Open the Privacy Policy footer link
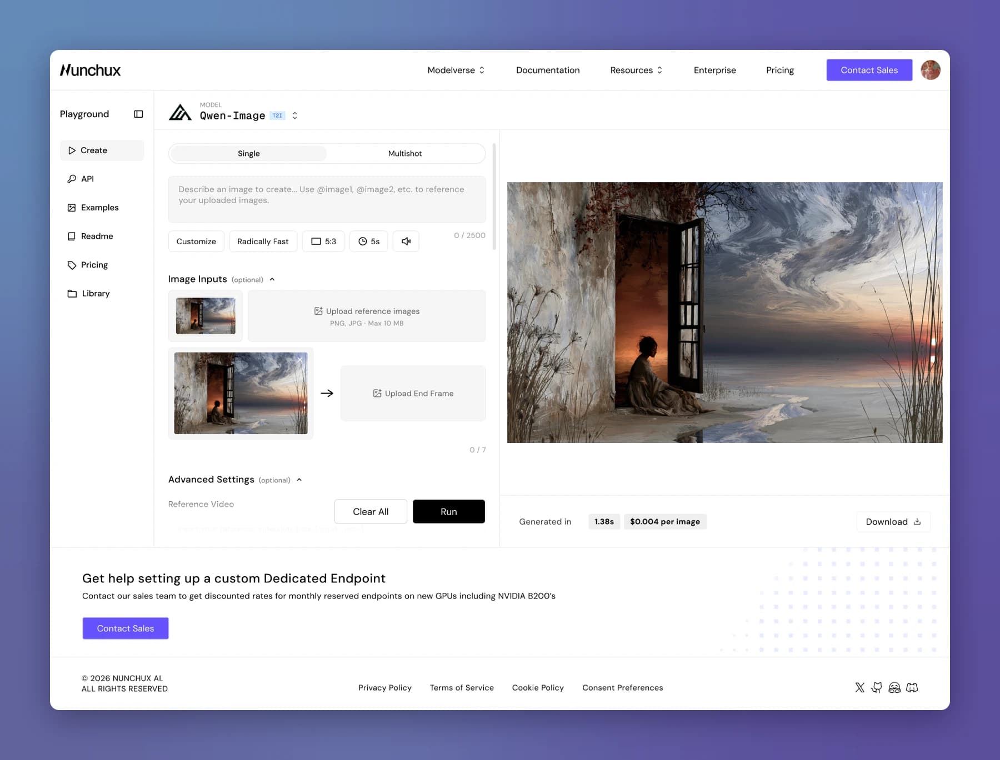This screenshot has width=1000, height=760. 385,687
